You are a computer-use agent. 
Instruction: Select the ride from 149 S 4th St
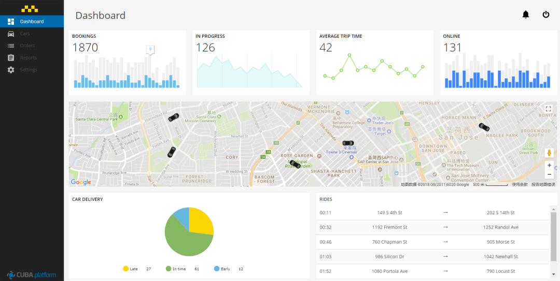(389, 213)
